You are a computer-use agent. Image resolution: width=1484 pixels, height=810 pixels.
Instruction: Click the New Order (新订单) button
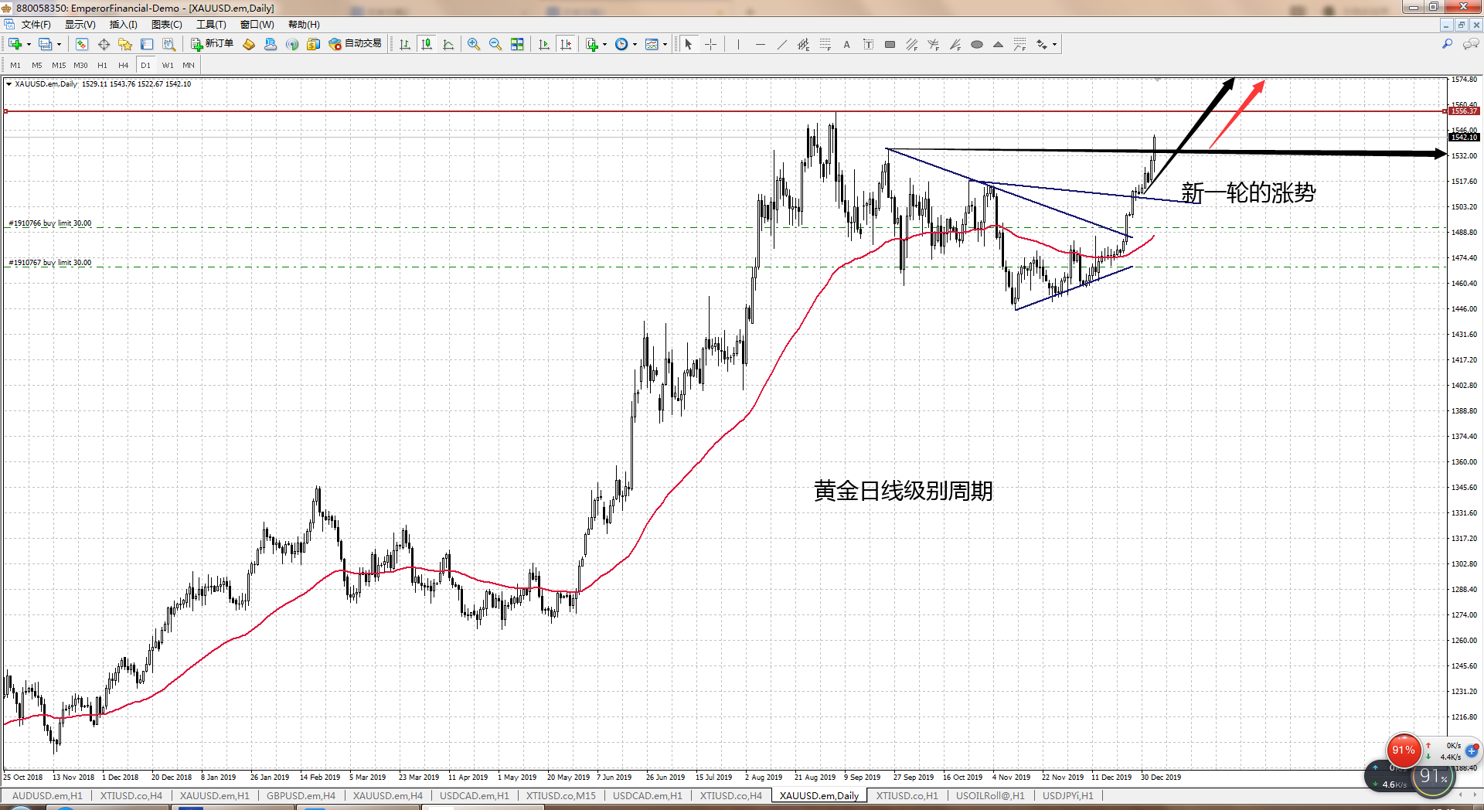(x=213, y=44)
